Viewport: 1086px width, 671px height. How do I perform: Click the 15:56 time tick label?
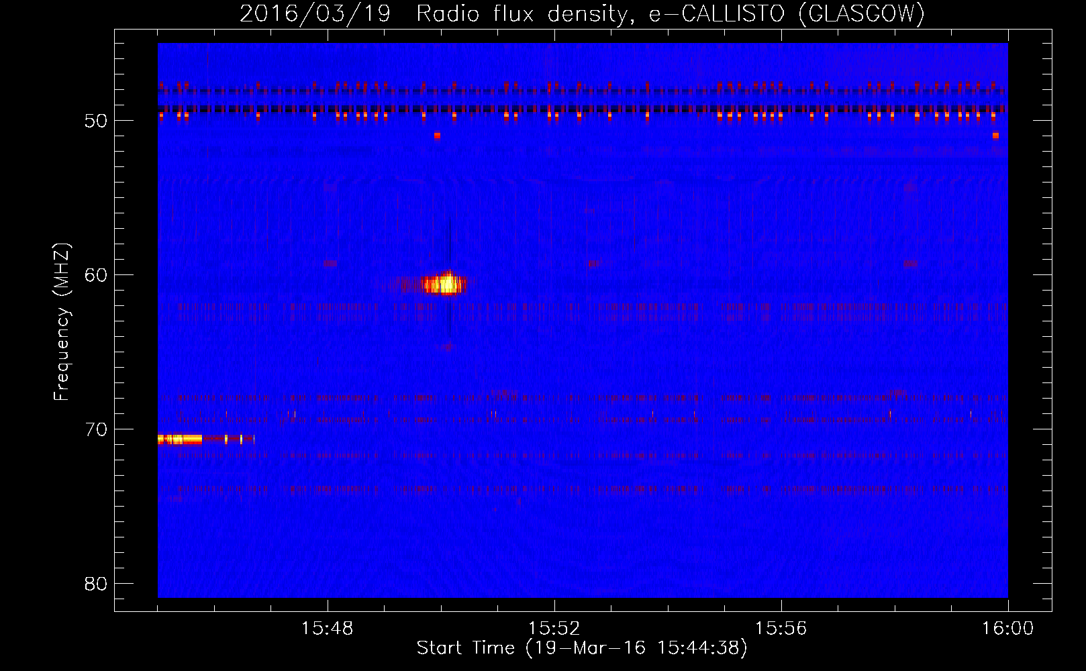pyautogui.click(x=781, y=629)
